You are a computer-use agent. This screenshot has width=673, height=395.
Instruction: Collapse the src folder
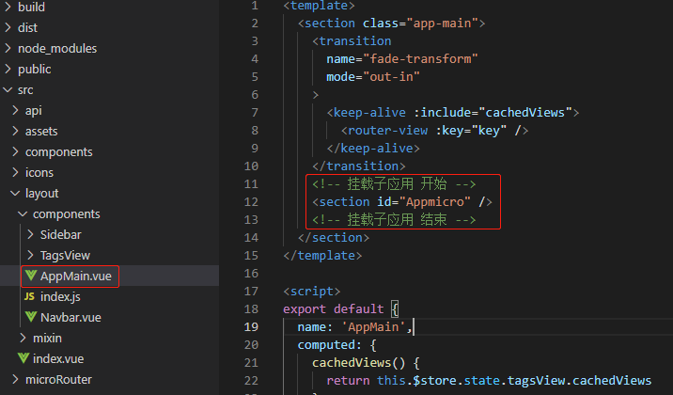[x=8, y=90]
